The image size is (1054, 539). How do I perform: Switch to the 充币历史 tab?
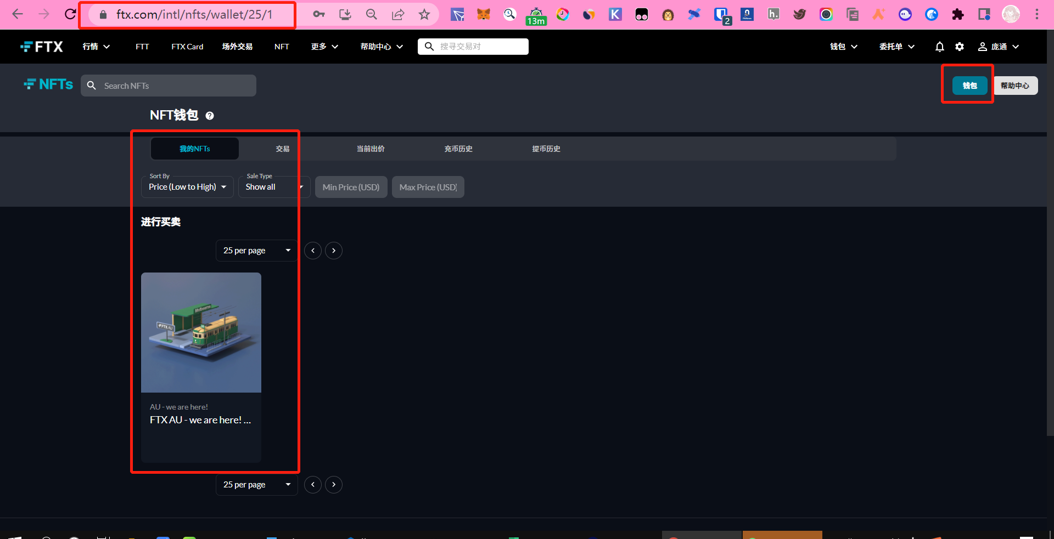click(458, 149)
